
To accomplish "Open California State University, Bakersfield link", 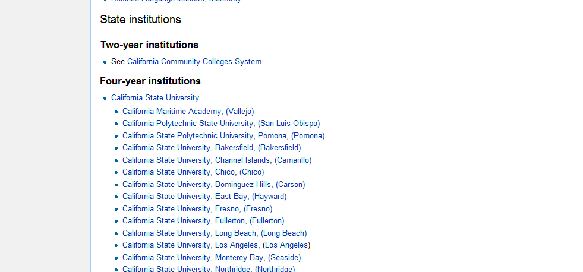I will pos(188,148).
